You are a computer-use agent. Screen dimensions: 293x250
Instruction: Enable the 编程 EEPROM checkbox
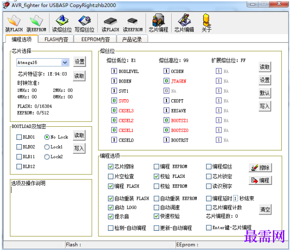coord(156,167)
